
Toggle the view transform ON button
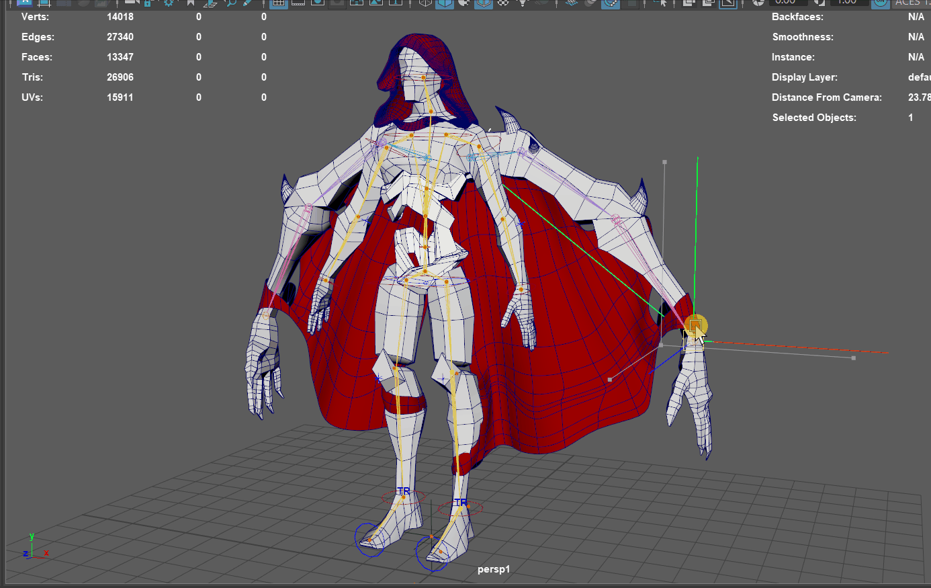point(881,3)
